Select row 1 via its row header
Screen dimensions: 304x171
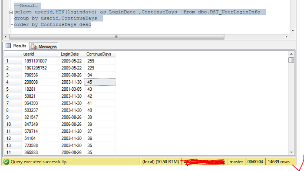pos(13,61)
